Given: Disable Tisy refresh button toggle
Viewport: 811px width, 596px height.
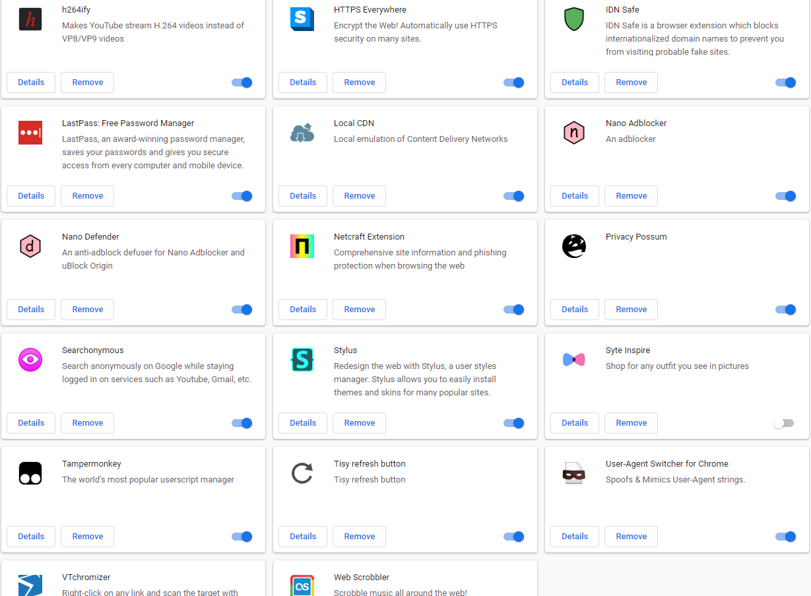Looking at the screenshot, I should pyautogui.click(x=514, y=537).
